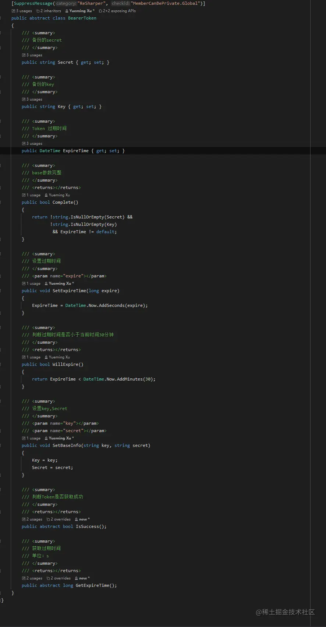The image size is (326, 627).
Task: Place the cursor on the ExpireTime property name
Action: pos(75,151)
